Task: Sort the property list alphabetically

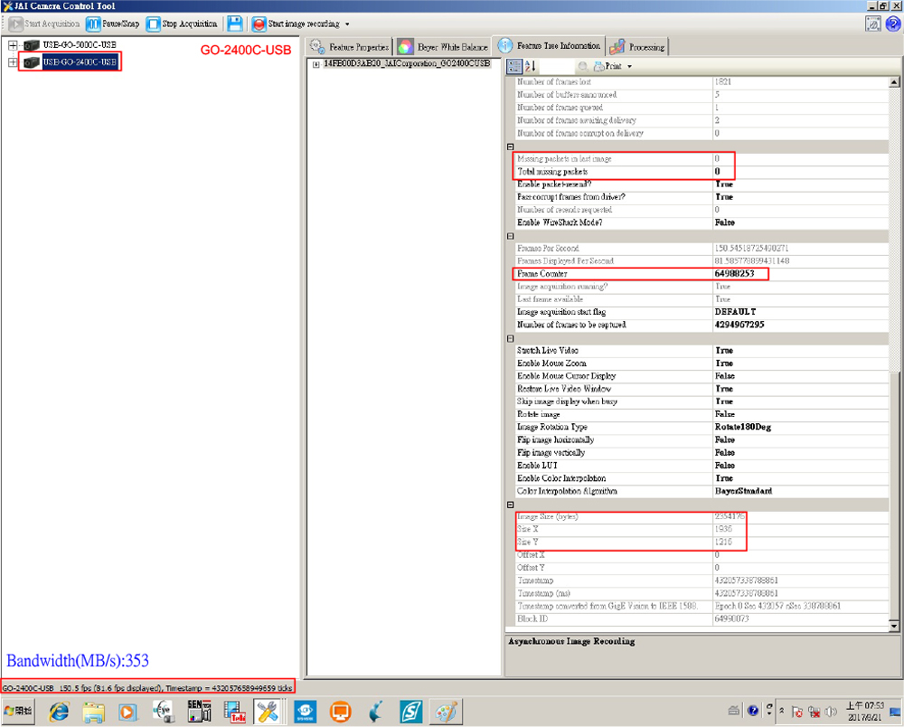Action: pos(531,66)
